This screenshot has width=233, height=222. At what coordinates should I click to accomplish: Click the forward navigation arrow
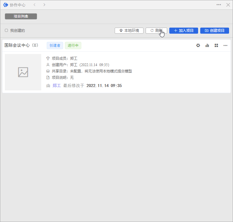44,5
